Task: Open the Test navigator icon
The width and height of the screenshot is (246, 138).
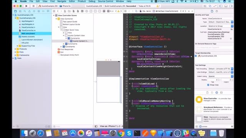Action: coord(34,11)
